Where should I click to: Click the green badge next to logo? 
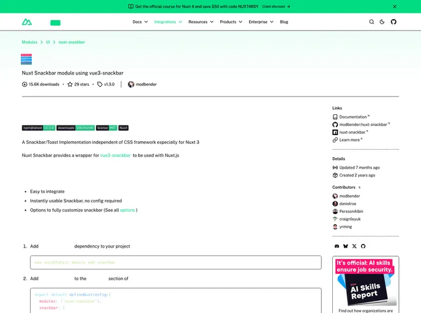tap(55, 23)
